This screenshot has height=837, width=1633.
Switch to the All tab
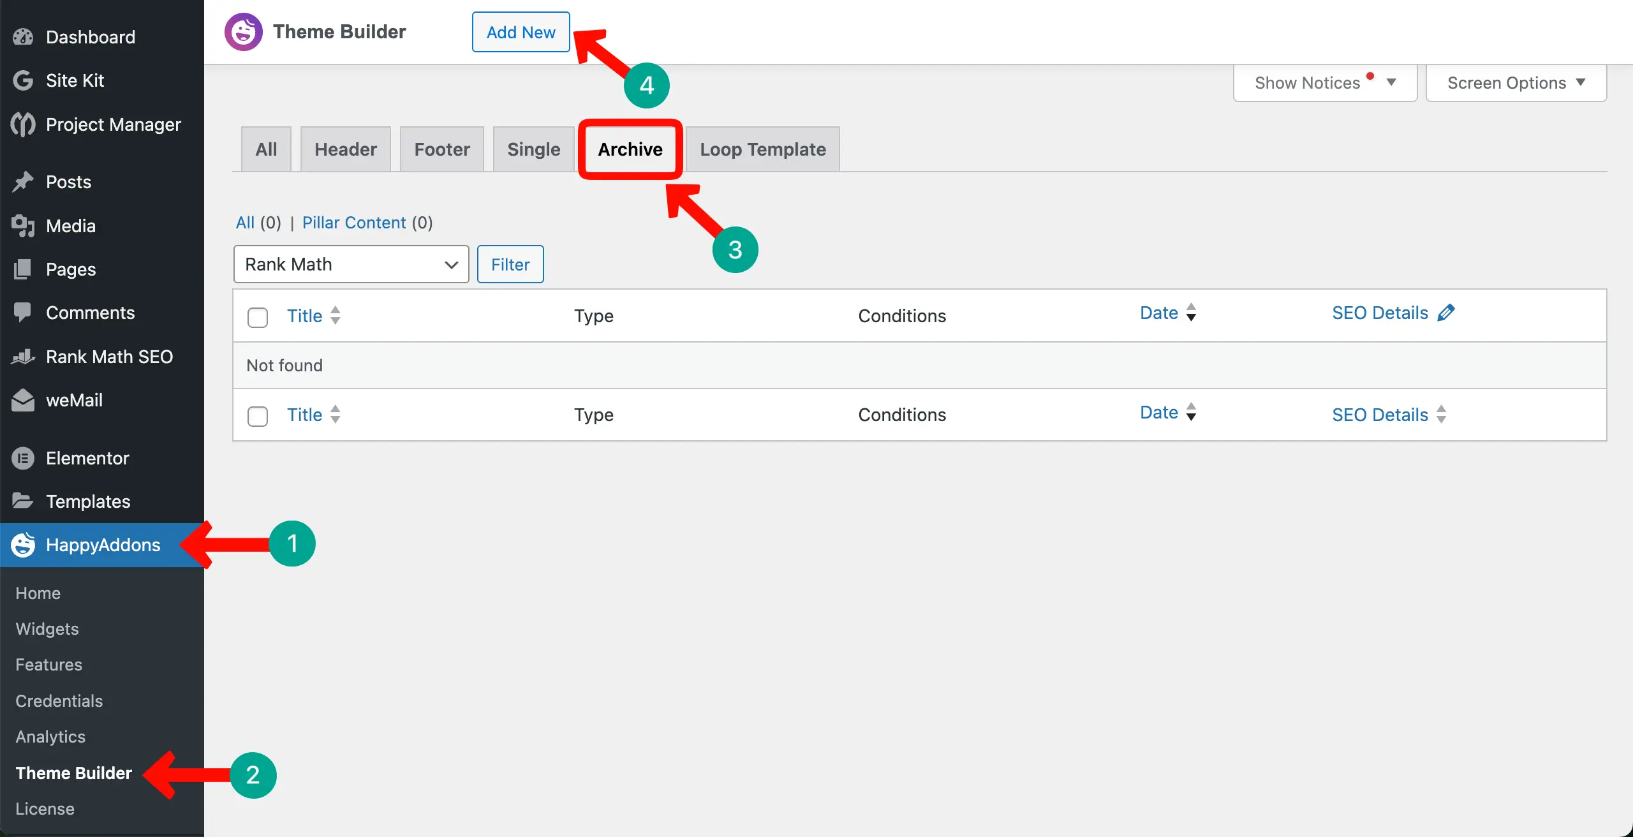pos(266,149)
